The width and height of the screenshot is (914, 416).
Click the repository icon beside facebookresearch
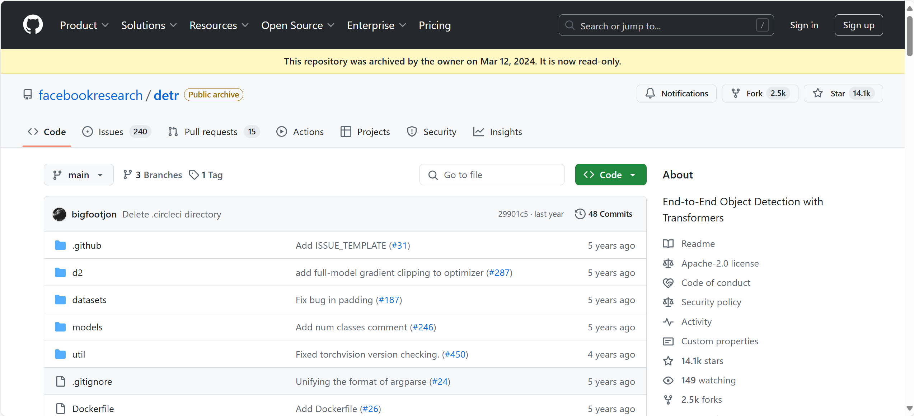click(28, 95)
